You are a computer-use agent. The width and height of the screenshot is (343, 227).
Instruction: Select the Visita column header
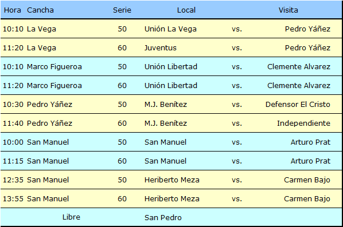(288, 10)
